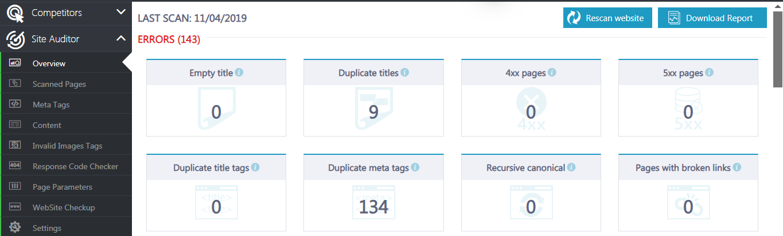Click the Duplicate title tags count 0
Viewport: 783px width, 236px height.
pos(216,207)
